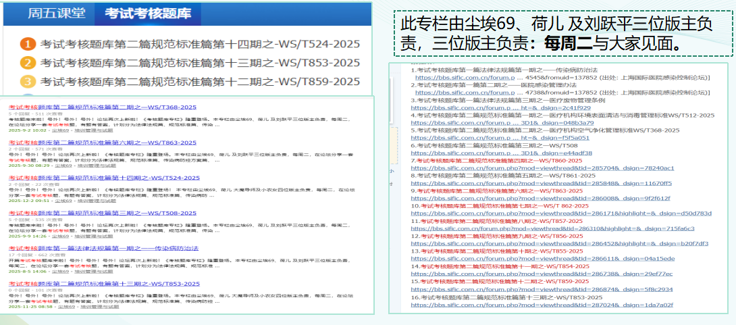This screenshot has height=325, width=736.
Task: Open the link ending dsign=11670ff5
Action: 542,182
